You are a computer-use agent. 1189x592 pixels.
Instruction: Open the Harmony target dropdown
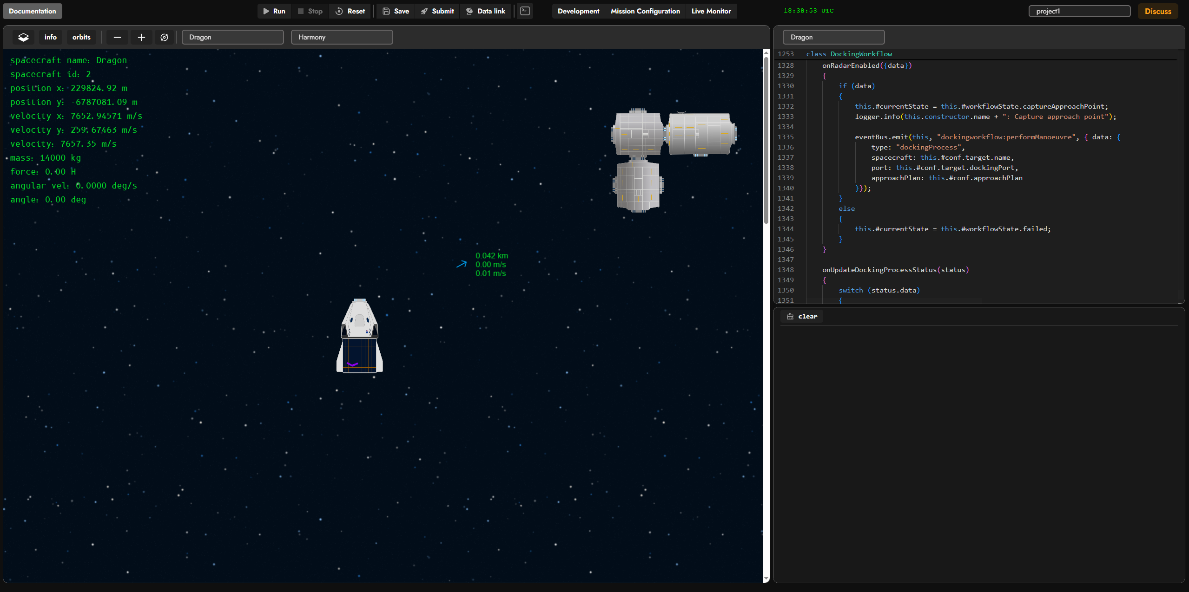342,37
